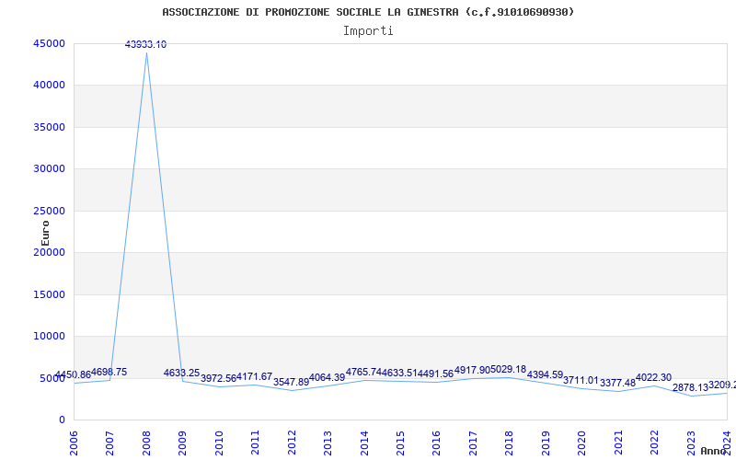Select the 2008 year axis label
Viewport: 736px width, 460px height.
click(x=146, y=443)
